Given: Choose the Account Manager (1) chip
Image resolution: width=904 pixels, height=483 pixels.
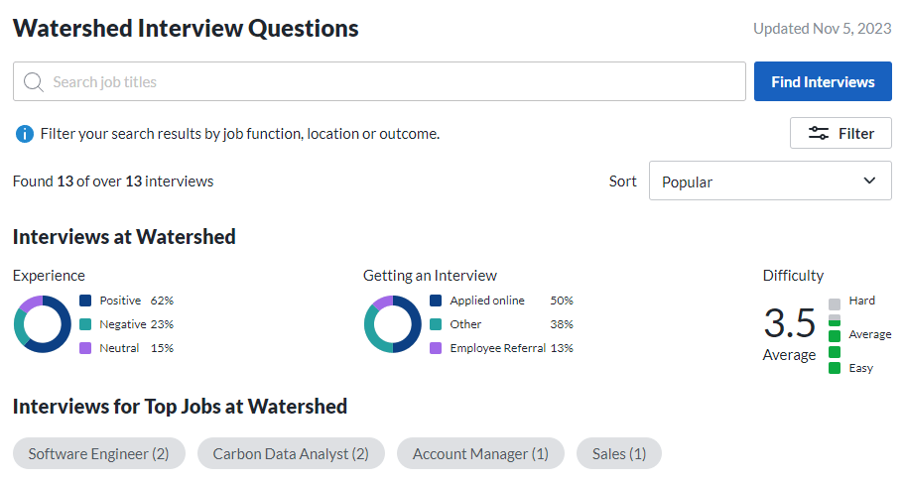Looking at the screenshot, I should pyautogui.click(x=480, y=453).
